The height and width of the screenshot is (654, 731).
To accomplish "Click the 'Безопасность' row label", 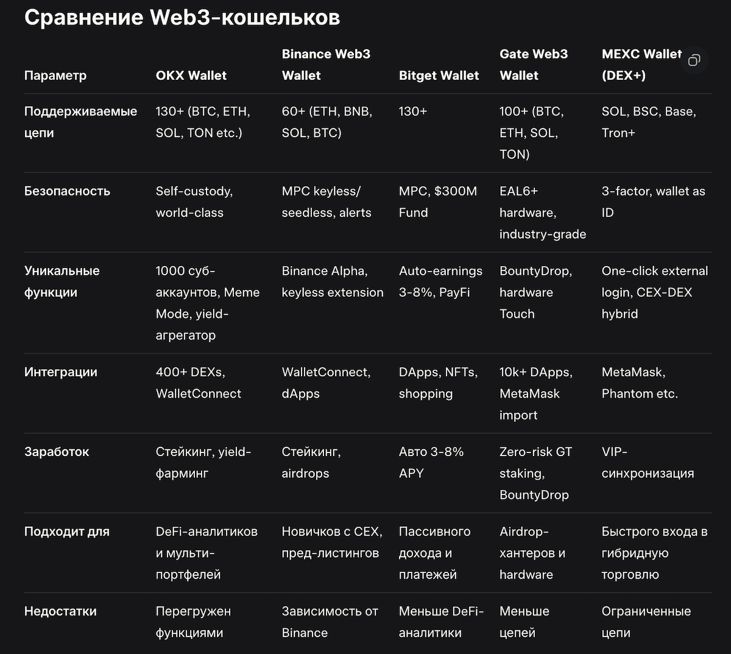I will pos(67,191).
